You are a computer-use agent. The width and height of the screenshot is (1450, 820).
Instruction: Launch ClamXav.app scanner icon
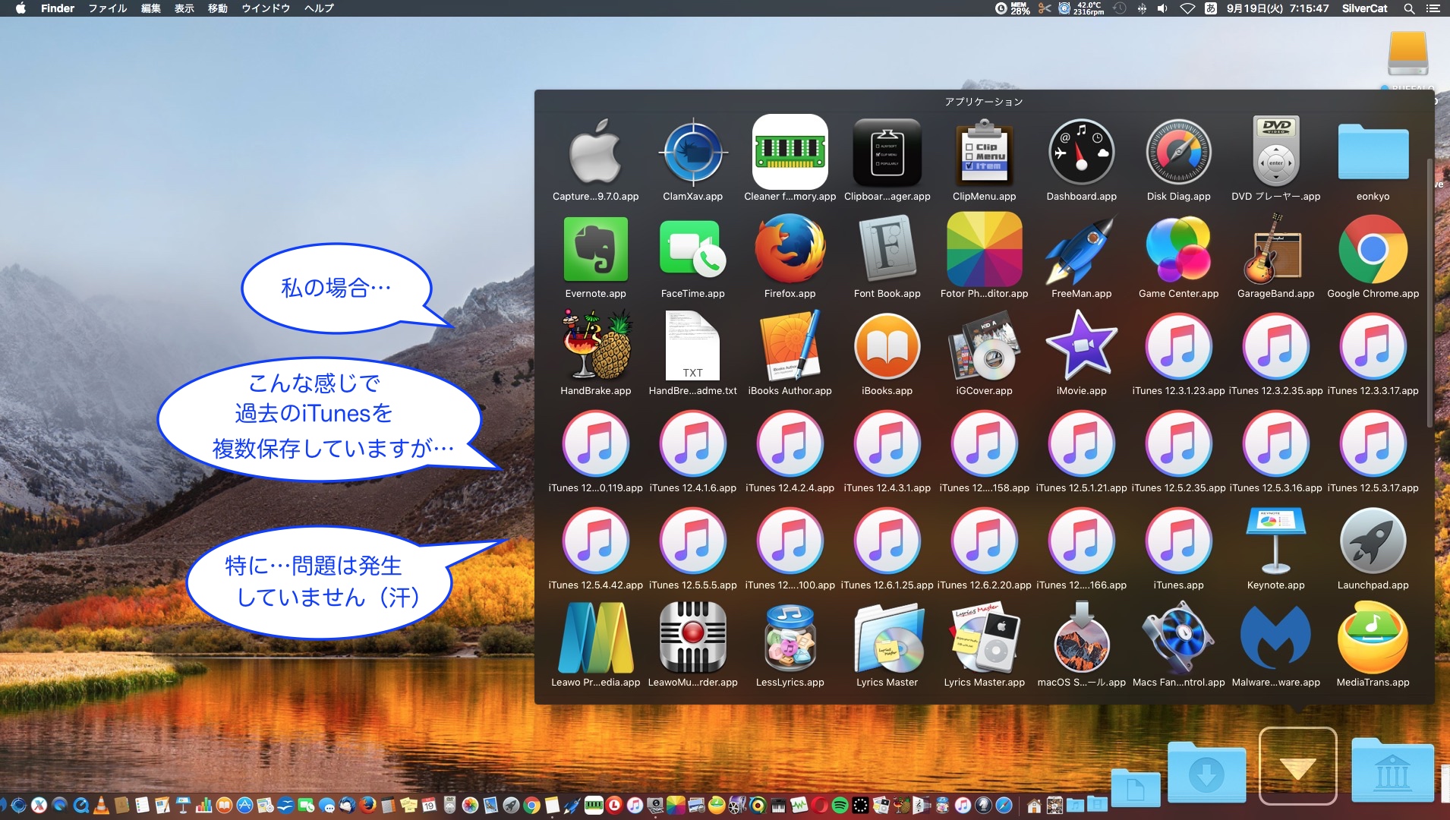pos(692,153)
